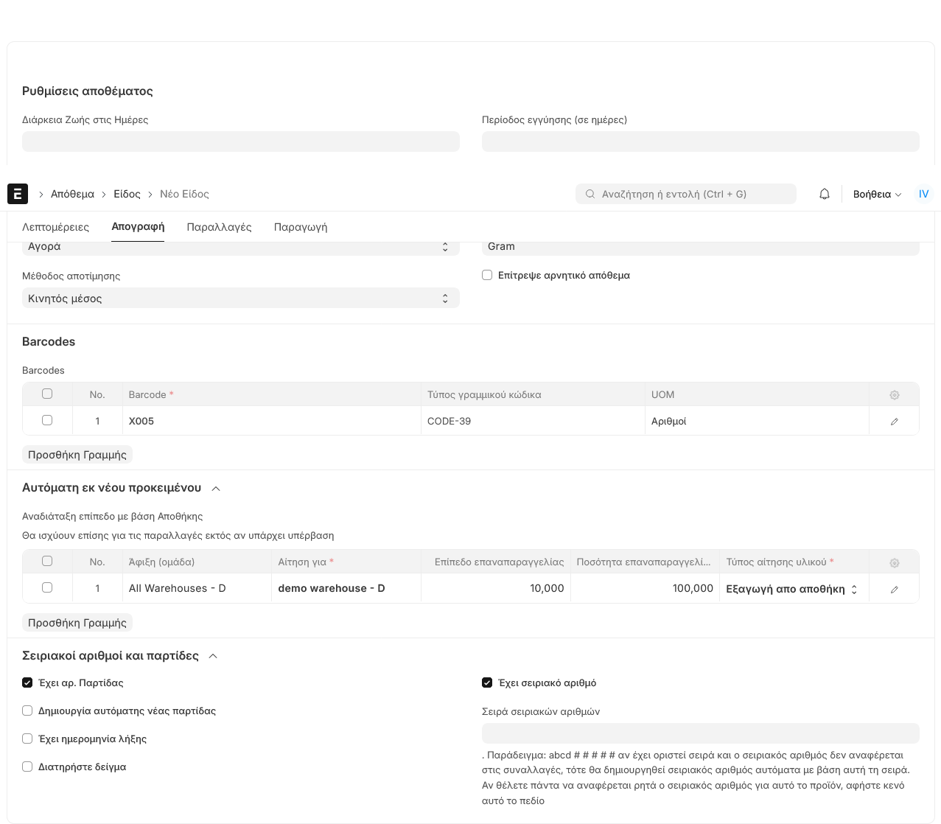This screenshot has width=941, height=824.
Task: Open the notifications bell icon
Action: point(825,194)
